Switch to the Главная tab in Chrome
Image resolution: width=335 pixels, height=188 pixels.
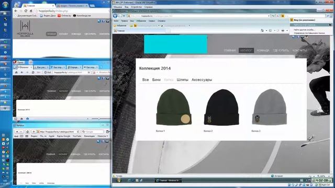click(x=38, y=6)
